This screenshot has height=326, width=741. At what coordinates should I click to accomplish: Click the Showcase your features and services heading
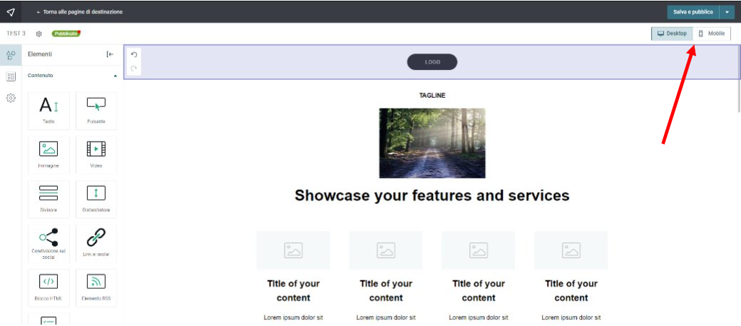tap(432, 195)
